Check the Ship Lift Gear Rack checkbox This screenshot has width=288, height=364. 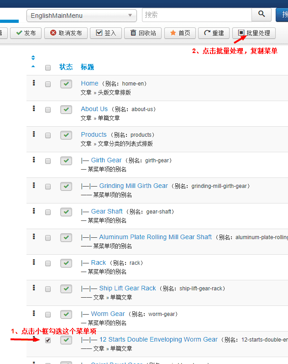coord(48,289)
